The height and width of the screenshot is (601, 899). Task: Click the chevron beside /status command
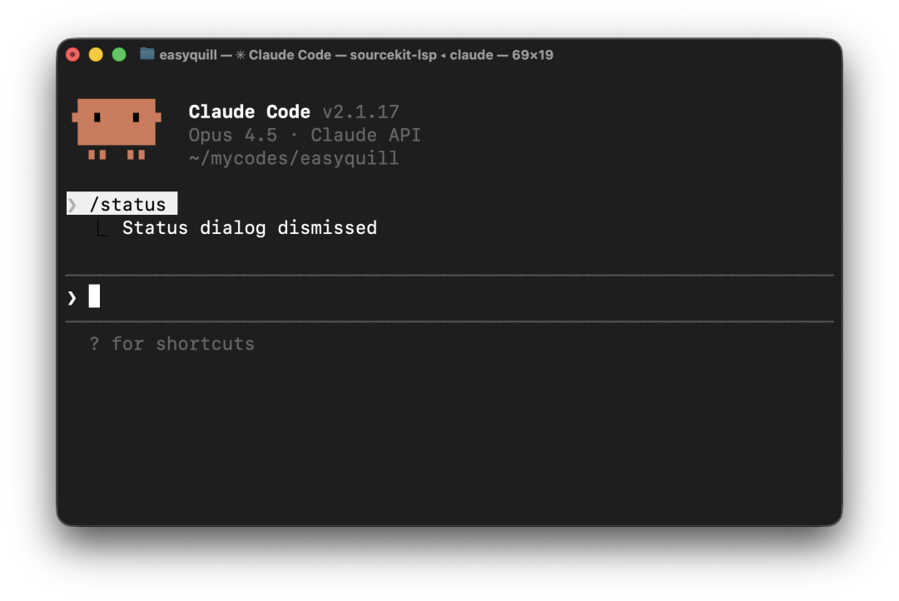coord(72,204)
